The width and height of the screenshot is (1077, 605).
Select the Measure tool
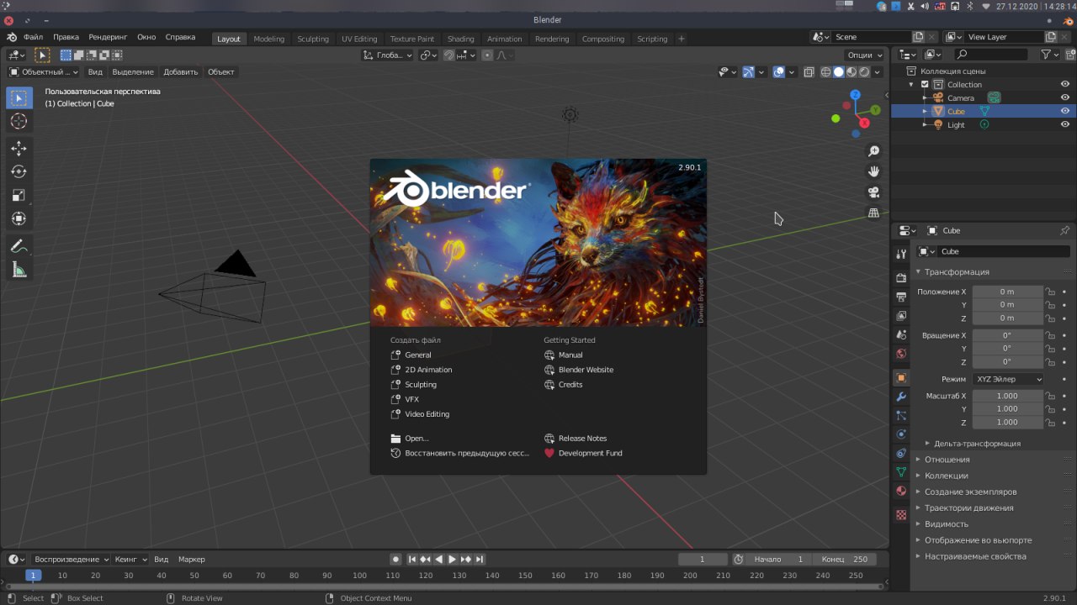pos(19,271)
